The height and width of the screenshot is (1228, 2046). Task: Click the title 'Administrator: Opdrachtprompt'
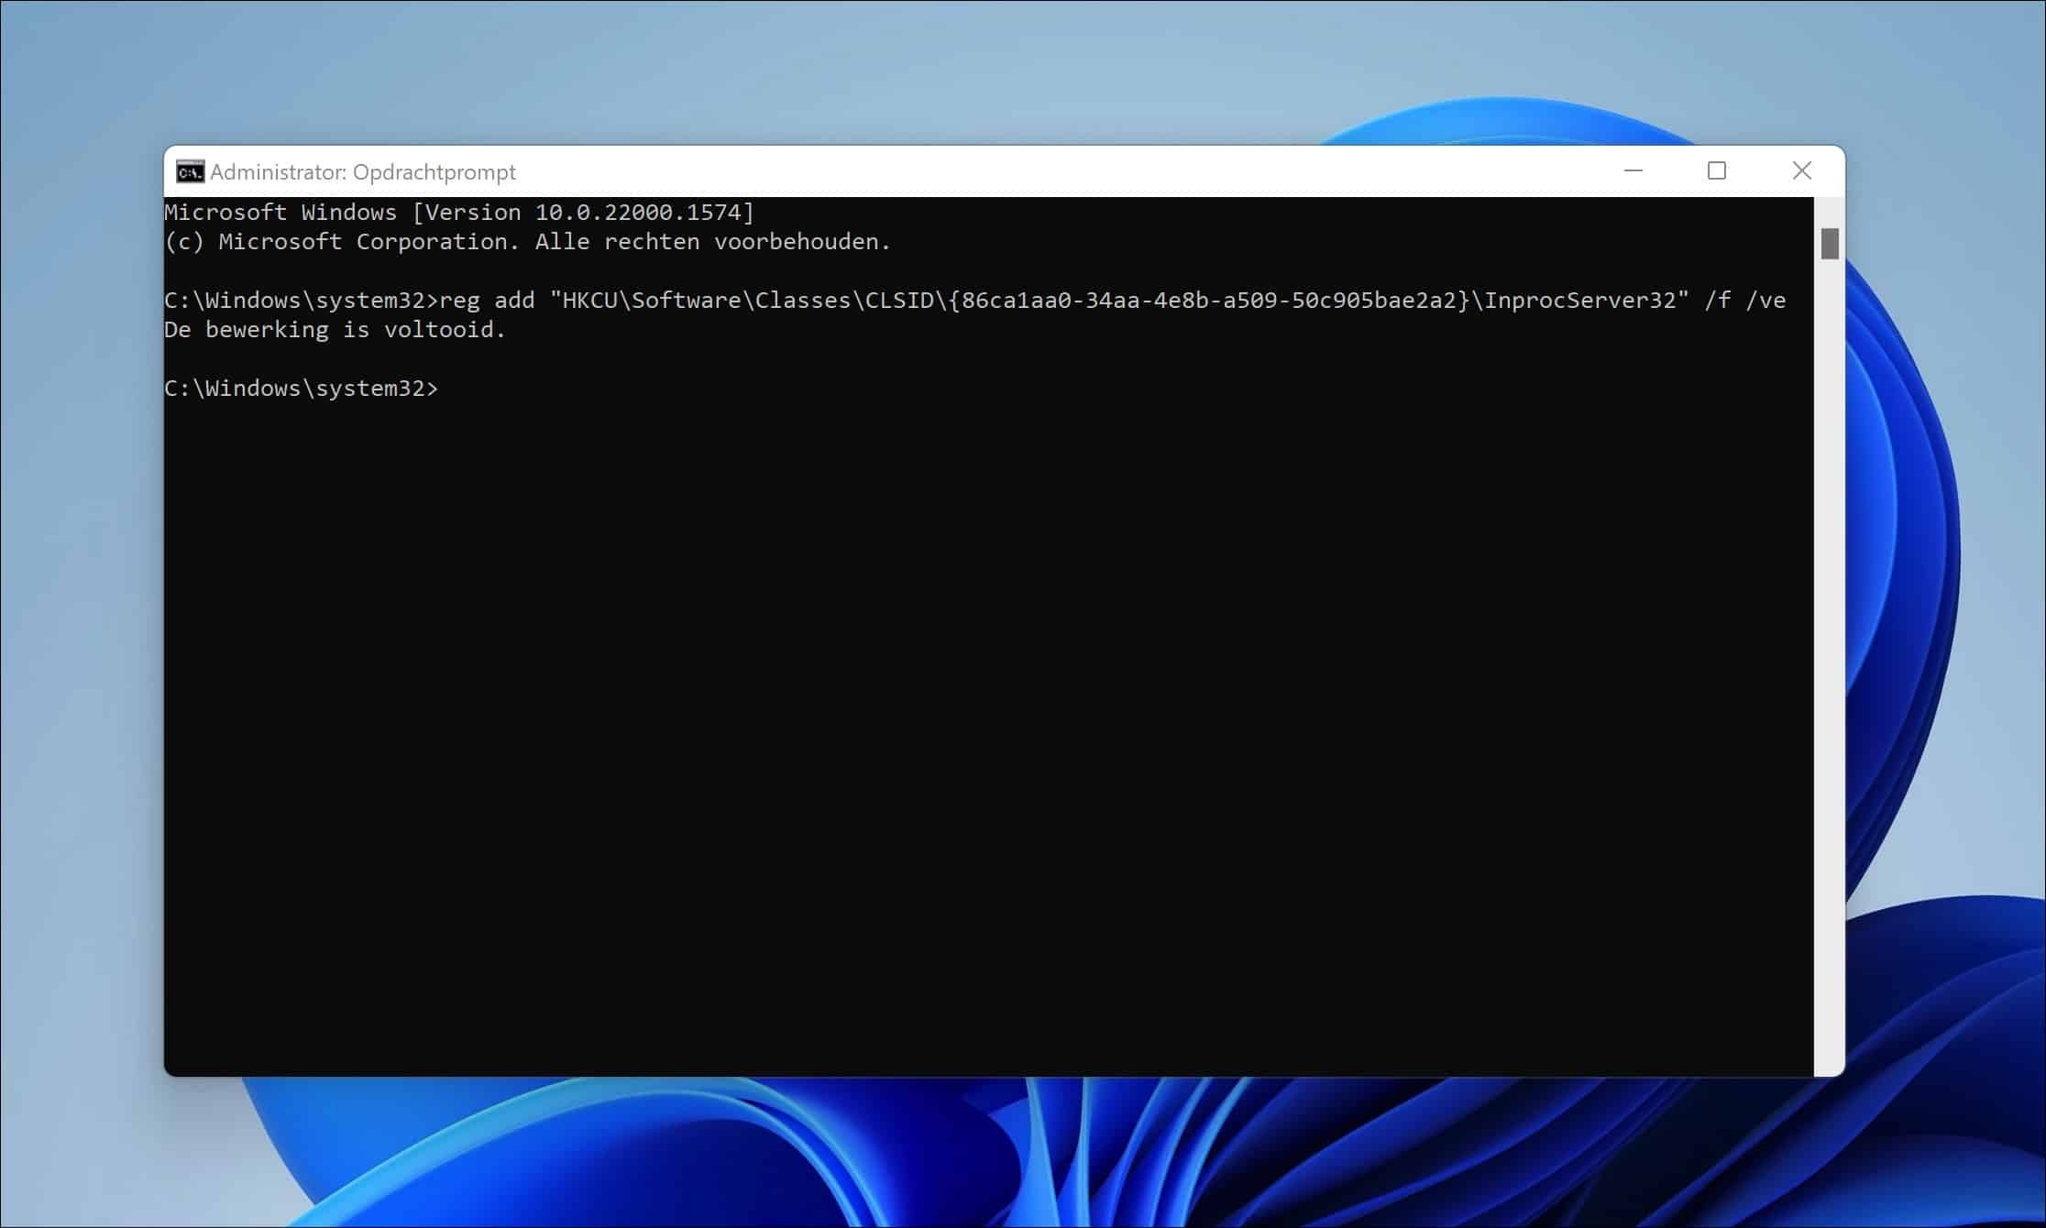361,171
